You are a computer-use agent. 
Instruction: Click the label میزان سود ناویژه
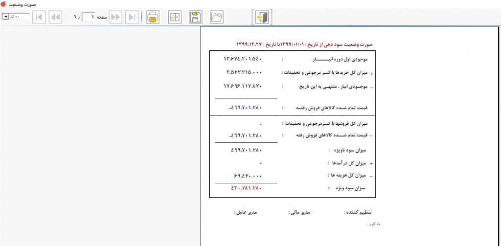[350, 150]
